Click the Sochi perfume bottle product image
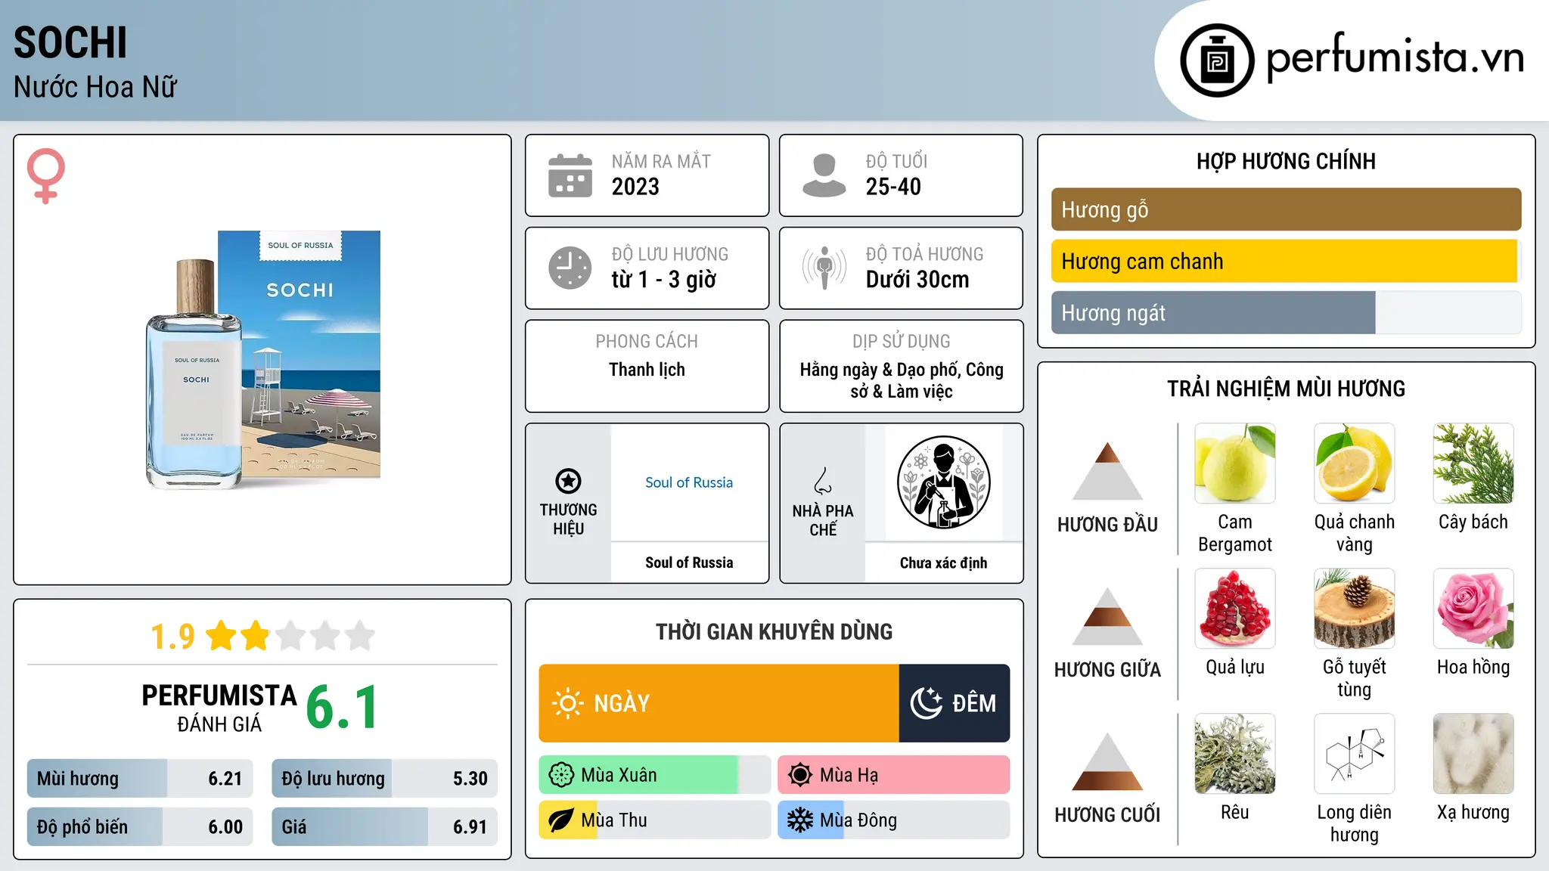This screenshot has width=1549, height=871. [262, 360]
